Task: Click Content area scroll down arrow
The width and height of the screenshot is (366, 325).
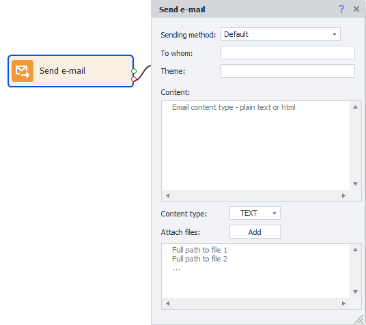Action: tap(355, 184)
